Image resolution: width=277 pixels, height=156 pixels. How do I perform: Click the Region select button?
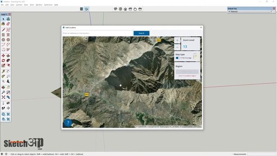coord(187,71)
